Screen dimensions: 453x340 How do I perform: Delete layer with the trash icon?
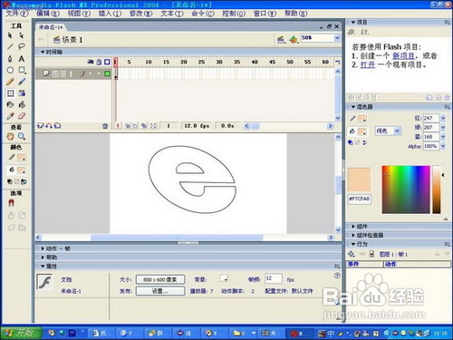point(105,126)
